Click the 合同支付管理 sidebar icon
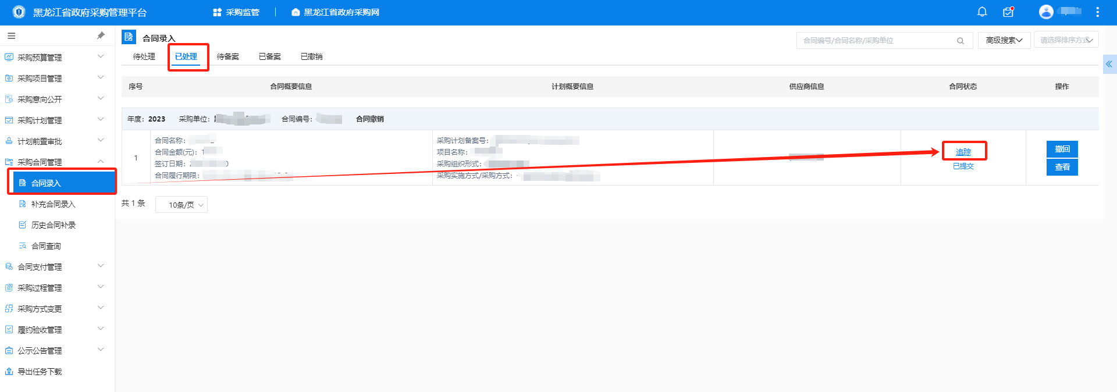 tap(9, 266)
